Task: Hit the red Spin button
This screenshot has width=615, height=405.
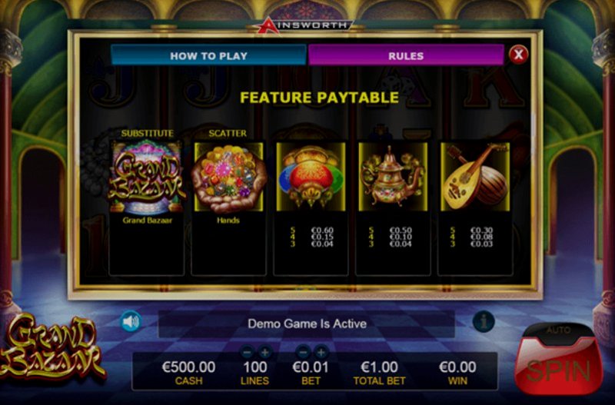Action: pyautogui.click(x=558, y=368)
